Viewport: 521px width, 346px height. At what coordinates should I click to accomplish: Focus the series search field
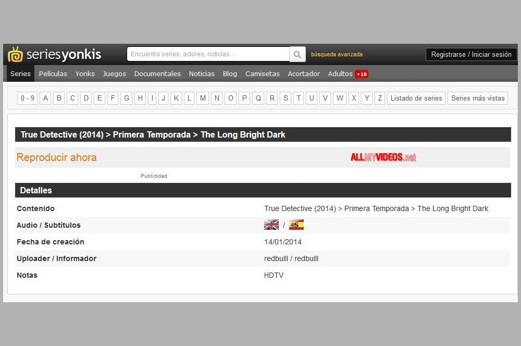[x=208, y=54]
